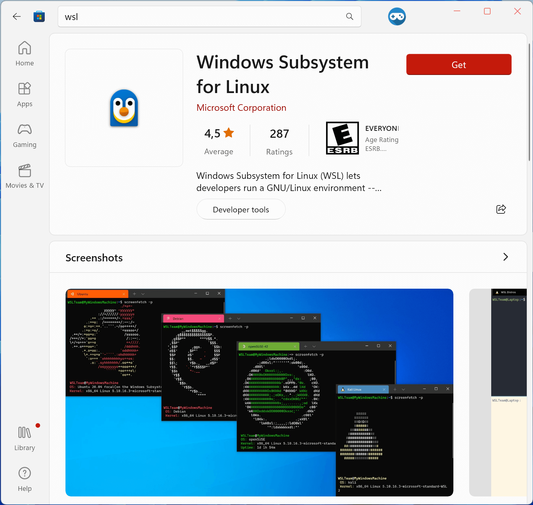The height and width of the screenshot is (505, 533).
Task: Open Movies & TV in the sidebar
Action: [x=24, y=176]
